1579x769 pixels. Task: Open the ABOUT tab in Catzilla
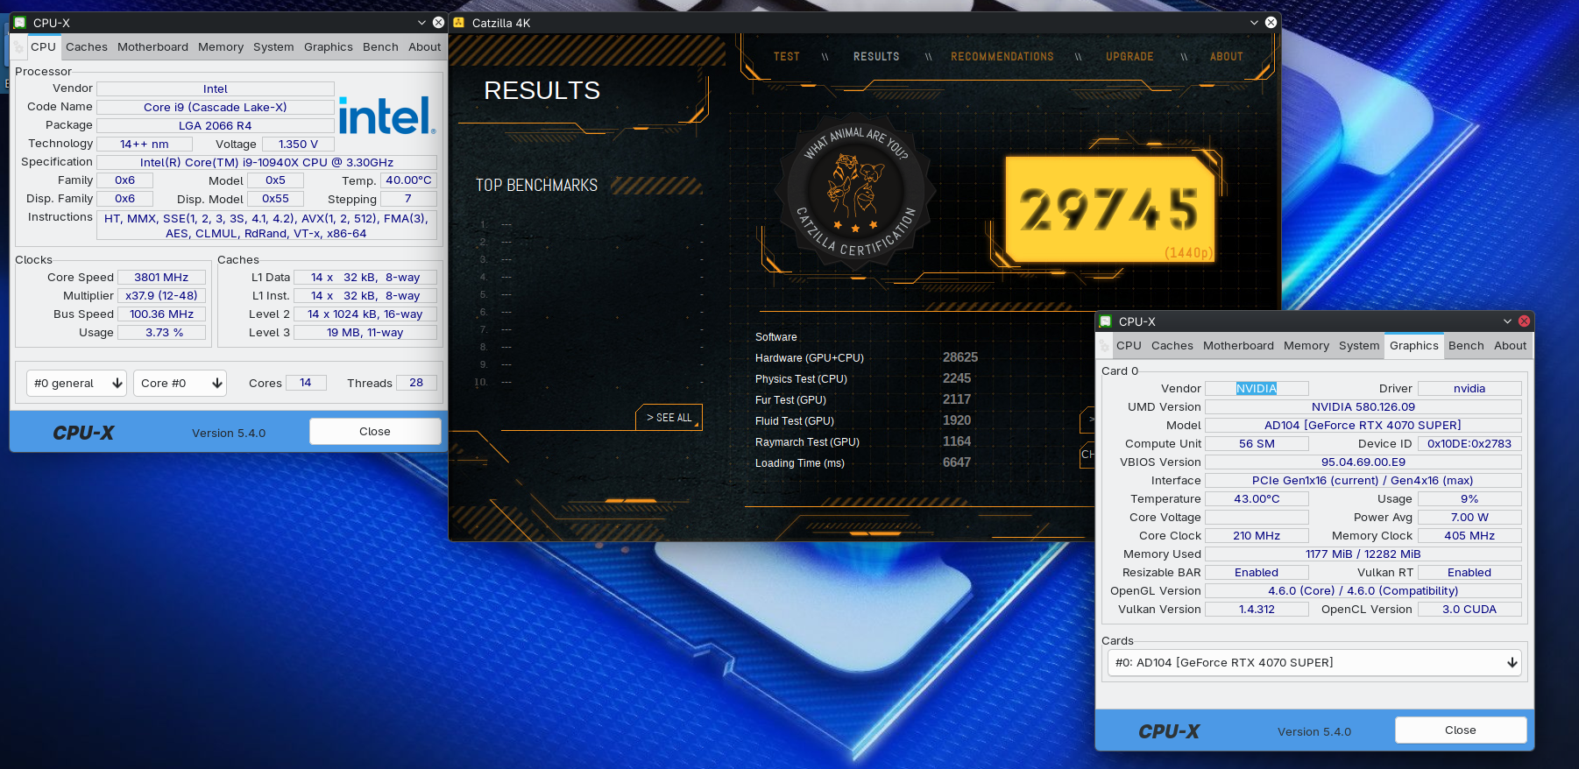tap(1227, 57)
